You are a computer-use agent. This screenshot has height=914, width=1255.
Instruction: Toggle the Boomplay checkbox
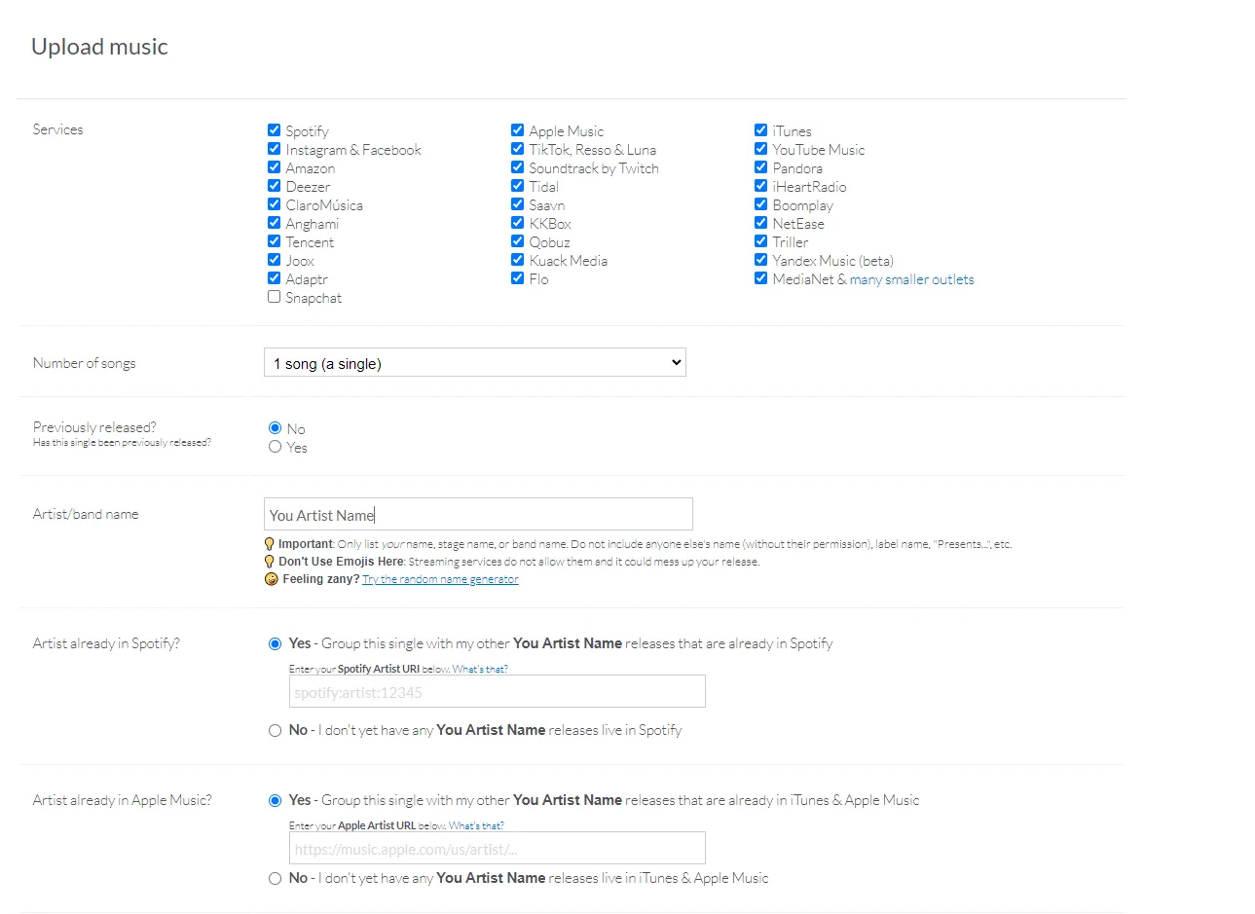pyautogui.click(x=761, y=204)
